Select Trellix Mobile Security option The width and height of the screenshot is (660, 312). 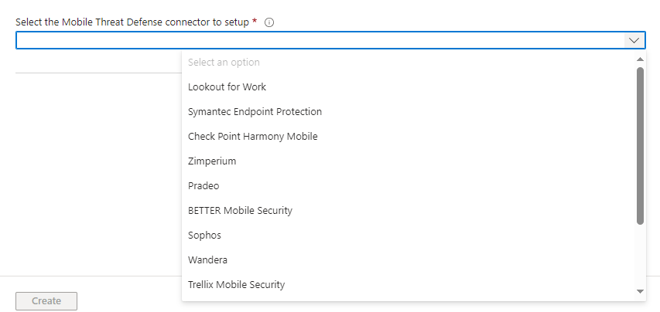coord(236,284)
